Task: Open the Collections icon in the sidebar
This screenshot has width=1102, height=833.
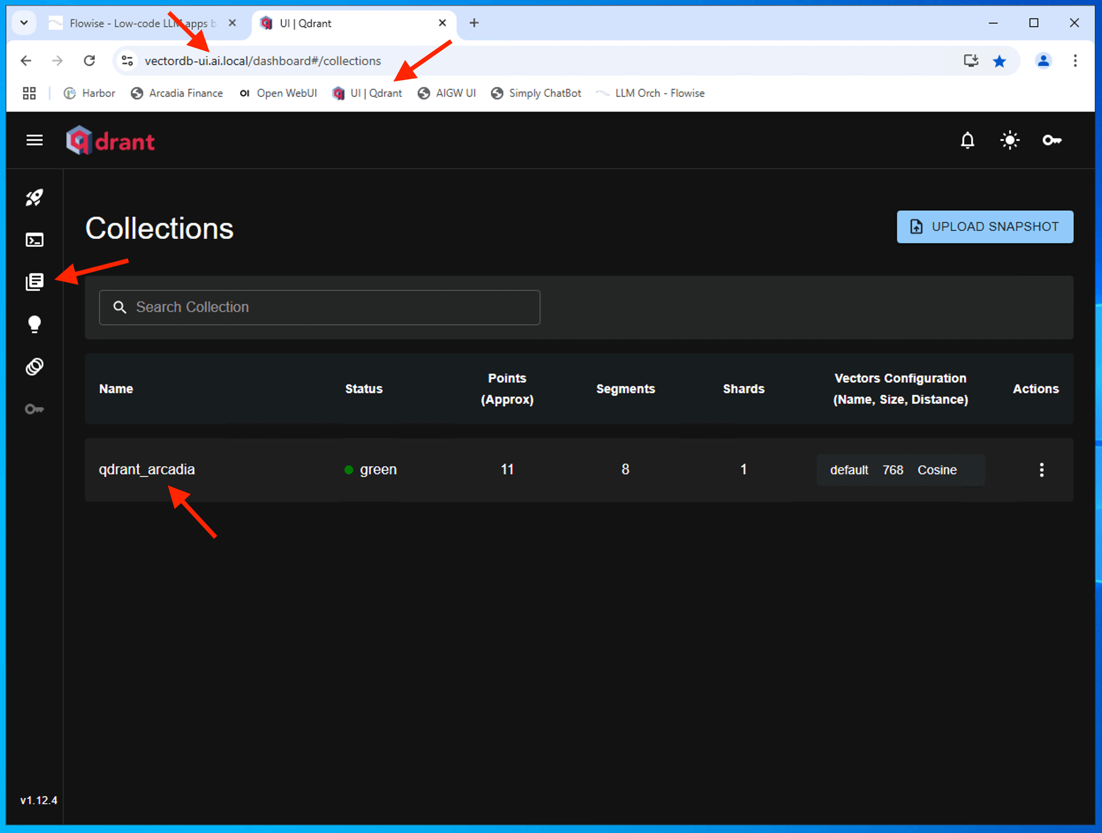Action: (x=34, y=282)
